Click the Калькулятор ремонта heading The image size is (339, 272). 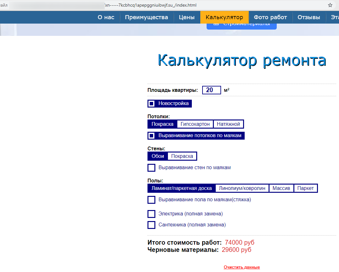[x=242, y=60]
